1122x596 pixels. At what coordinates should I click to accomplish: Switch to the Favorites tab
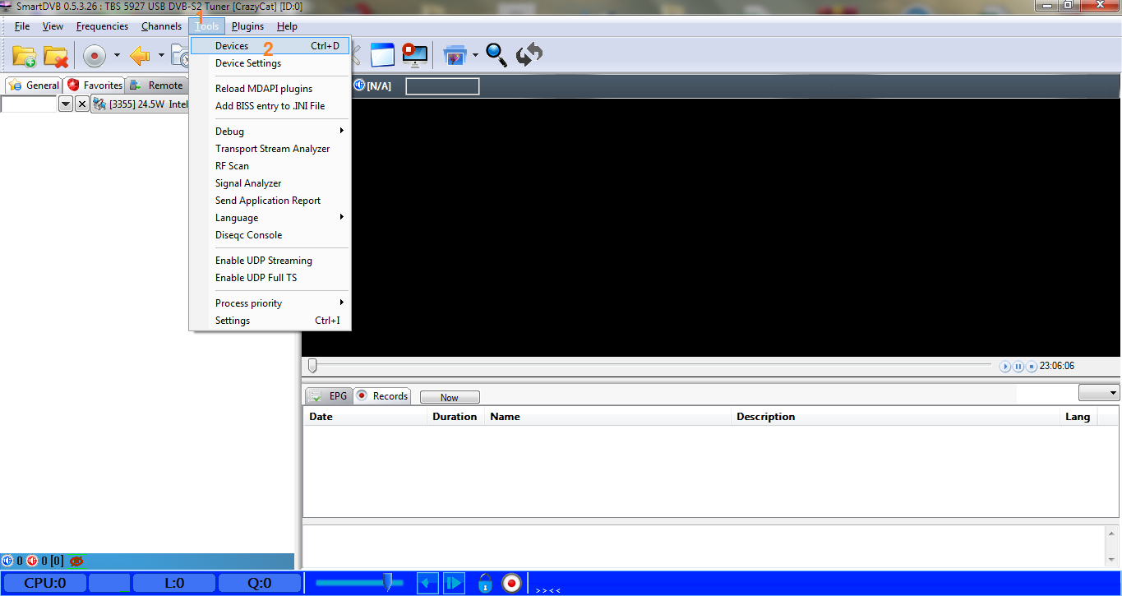(x=95, y=85)
